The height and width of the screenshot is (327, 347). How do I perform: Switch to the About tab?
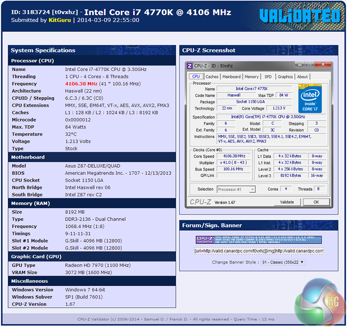pos(302,77)
